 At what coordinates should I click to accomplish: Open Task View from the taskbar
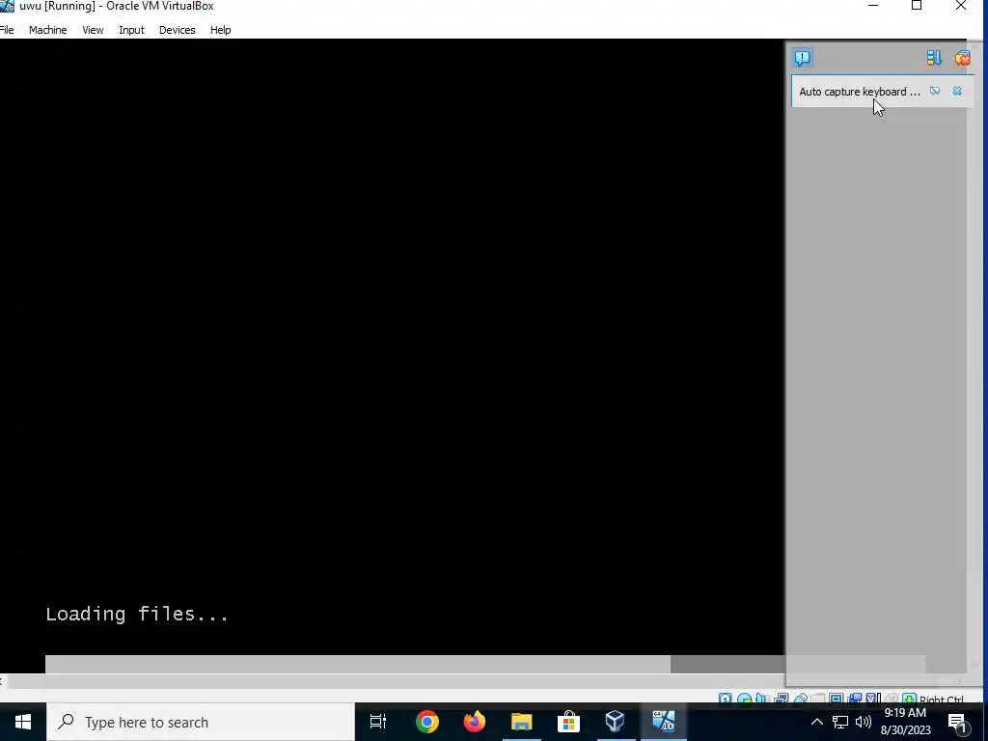click(378, 722)
